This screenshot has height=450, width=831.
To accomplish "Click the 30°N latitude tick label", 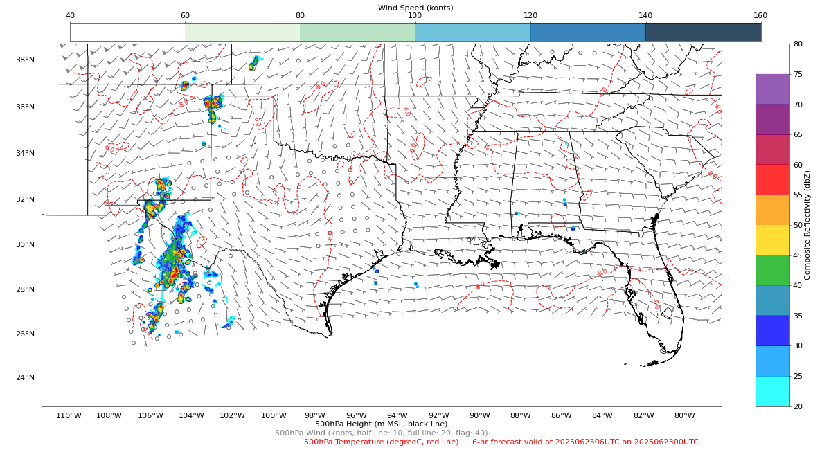I will click(x=25, y=244).
